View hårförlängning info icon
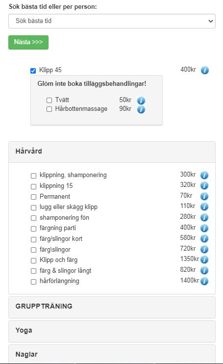Screen dimensions: 223x364 204,281
